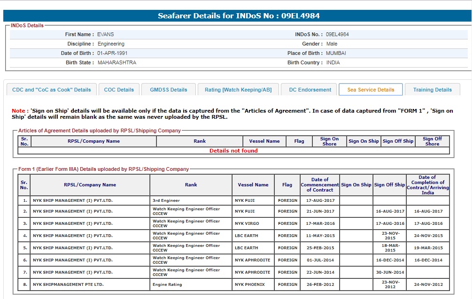Open the CDC and "CoC as Cook" Details tab

[52, 90]
